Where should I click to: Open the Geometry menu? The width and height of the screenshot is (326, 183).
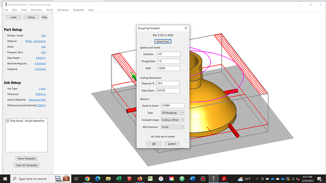(x=36, y=10)
